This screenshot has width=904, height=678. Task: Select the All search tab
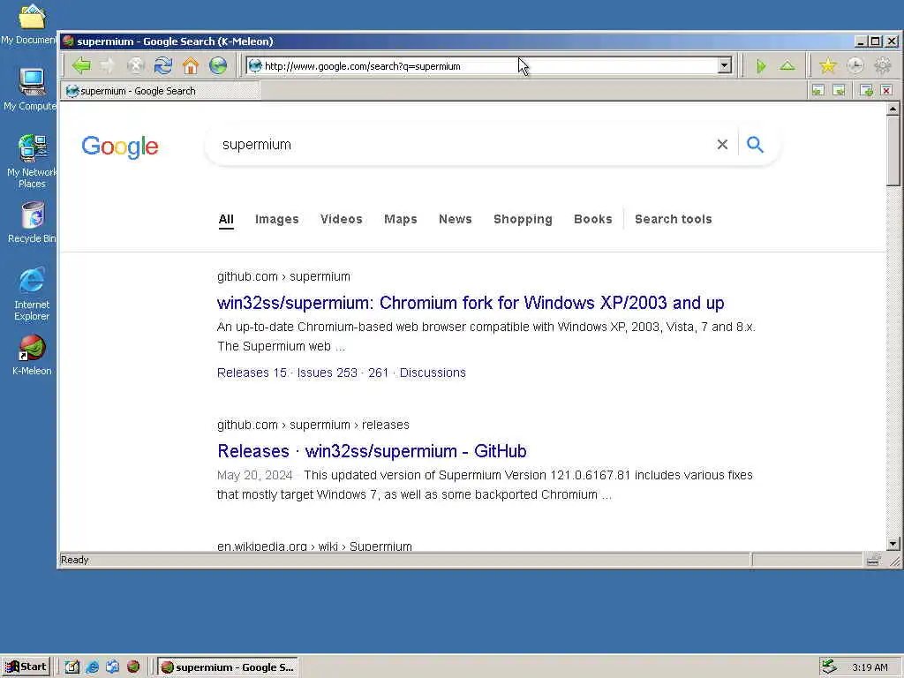(x=226, y=219)
